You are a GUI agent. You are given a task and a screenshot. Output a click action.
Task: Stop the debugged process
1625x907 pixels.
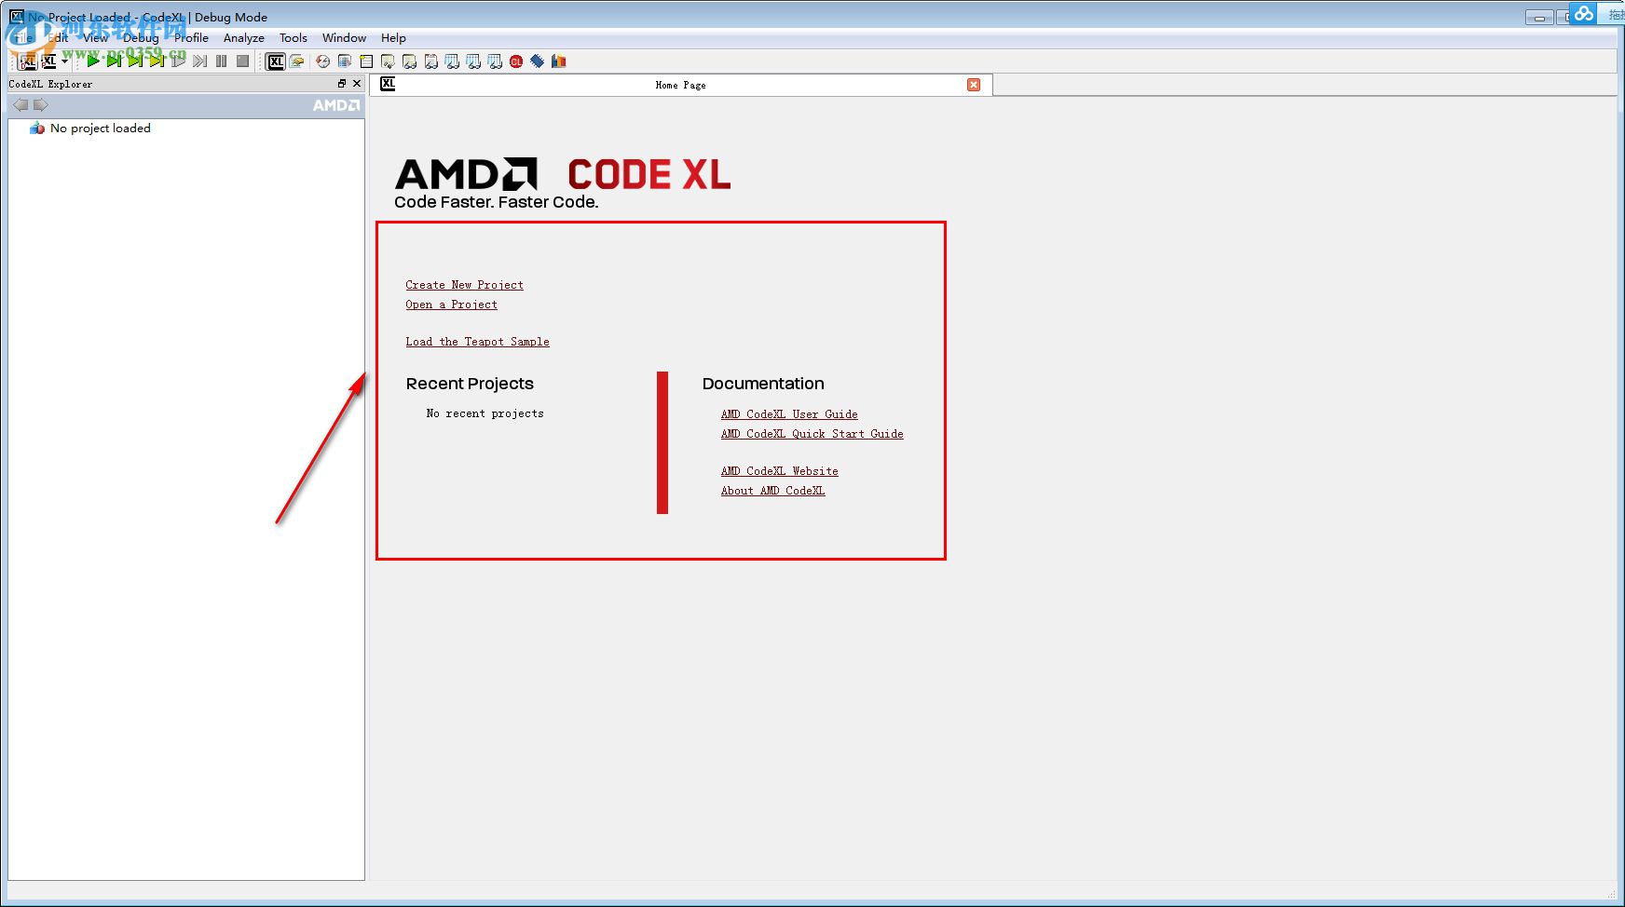242,61
